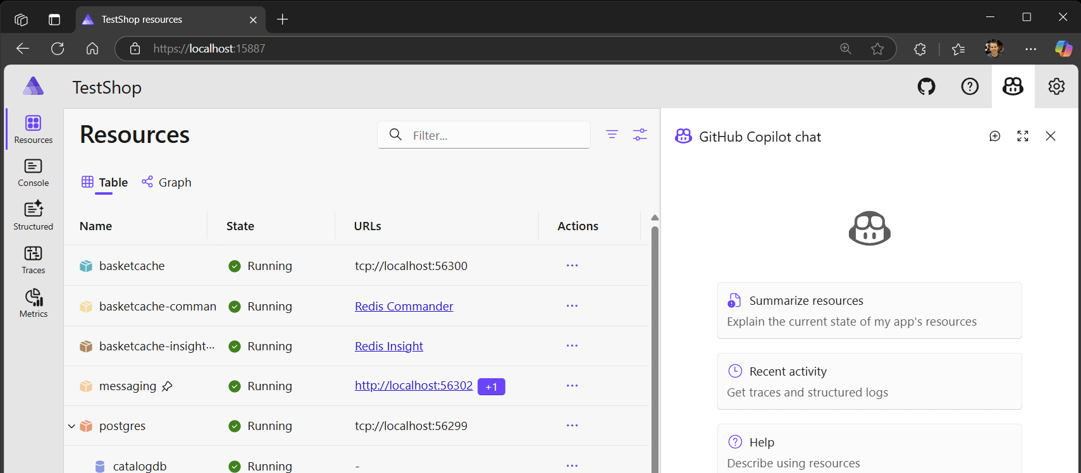The image size is (1081, 473).
Task: Open the browser zoom indicator
Action: pos(846,49)
